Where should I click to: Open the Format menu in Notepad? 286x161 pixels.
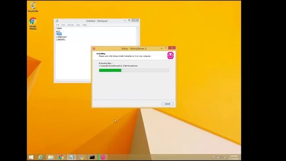70,25
